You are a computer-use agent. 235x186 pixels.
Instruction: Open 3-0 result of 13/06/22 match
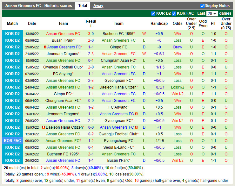[x=91, y=34]
